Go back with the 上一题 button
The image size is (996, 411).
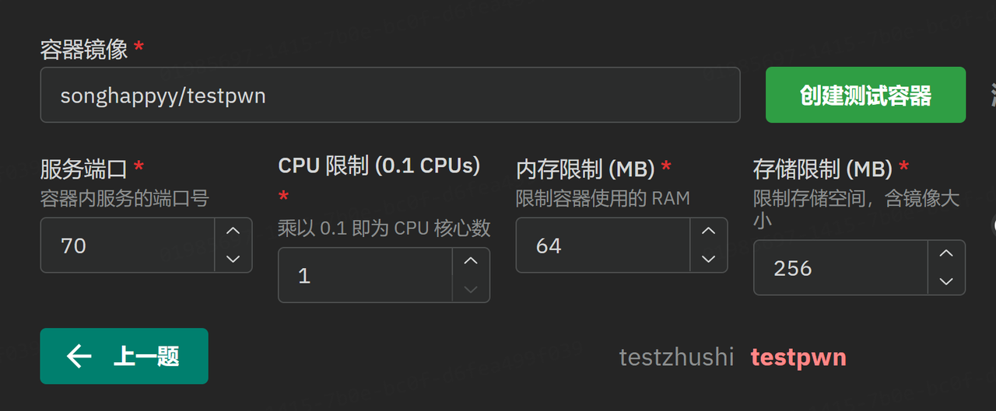click(x=124, y=356)
